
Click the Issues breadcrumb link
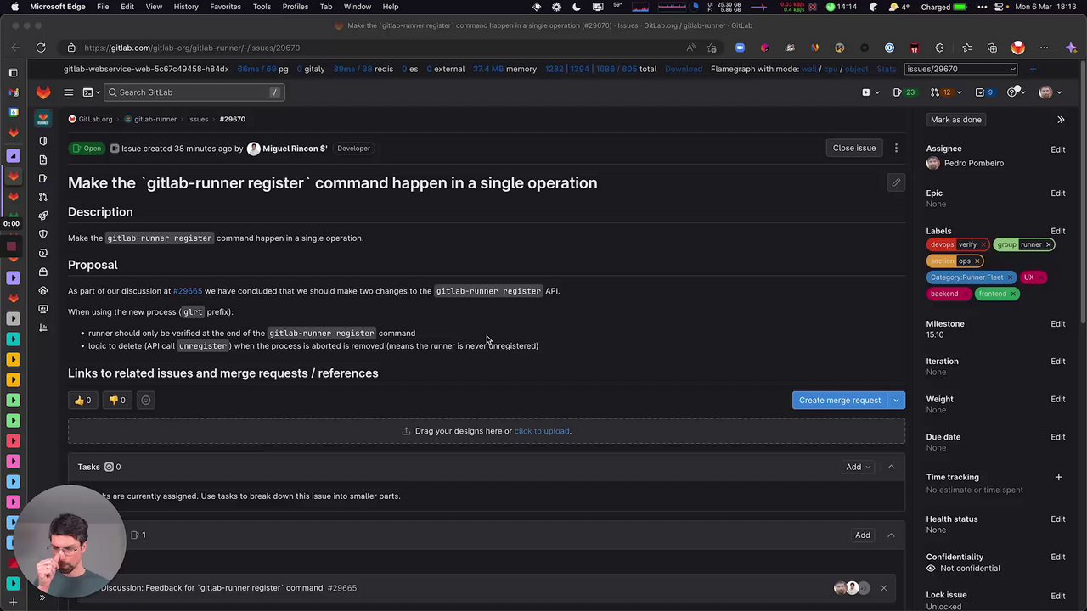pos(198,119)
